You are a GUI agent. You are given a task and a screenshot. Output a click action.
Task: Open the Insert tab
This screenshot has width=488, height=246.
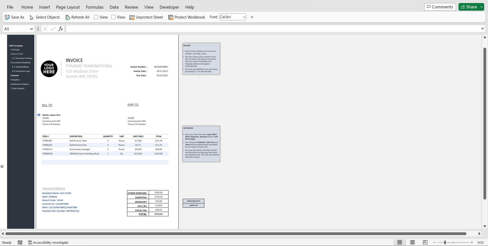pyautogui.click(x=44, y=7)
